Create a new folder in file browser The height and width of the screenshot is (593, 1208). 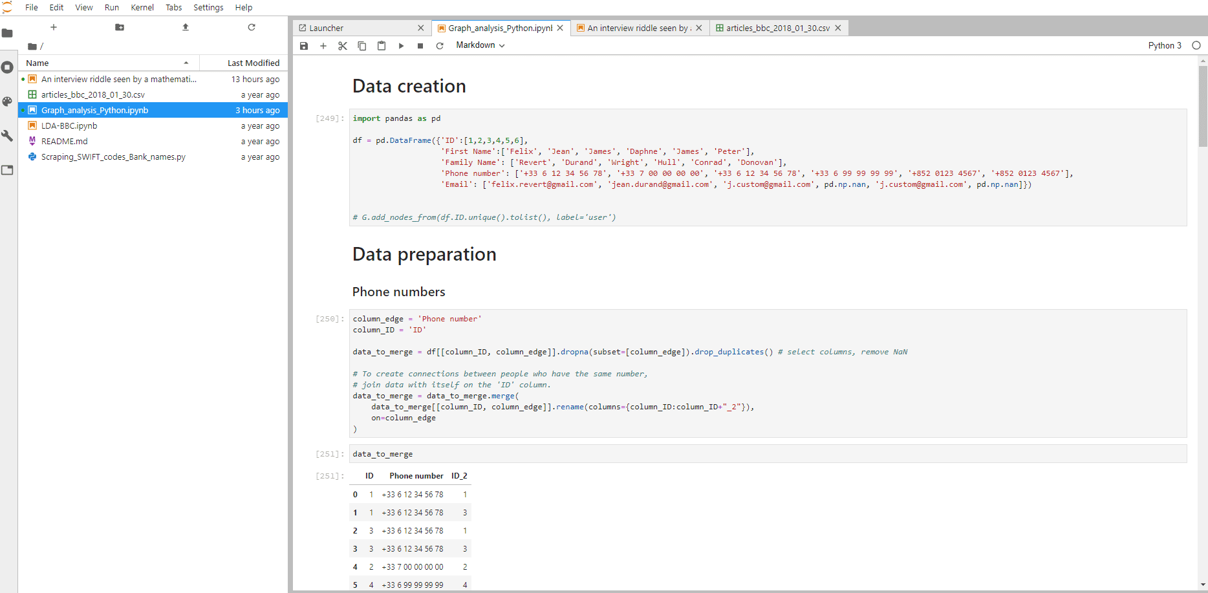pos(119,27)
